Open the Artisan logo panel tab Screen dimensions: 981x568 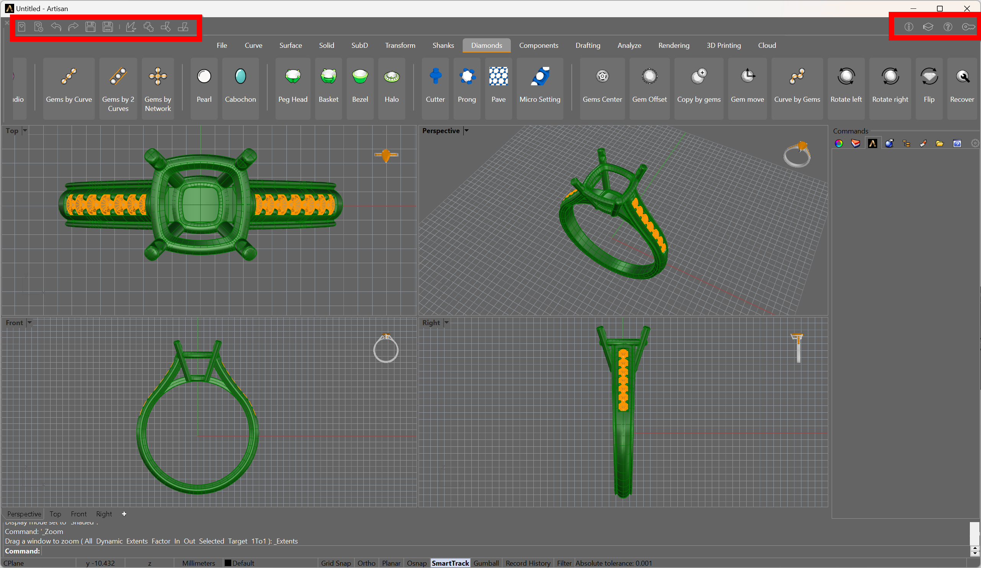(x=872, y=143)
